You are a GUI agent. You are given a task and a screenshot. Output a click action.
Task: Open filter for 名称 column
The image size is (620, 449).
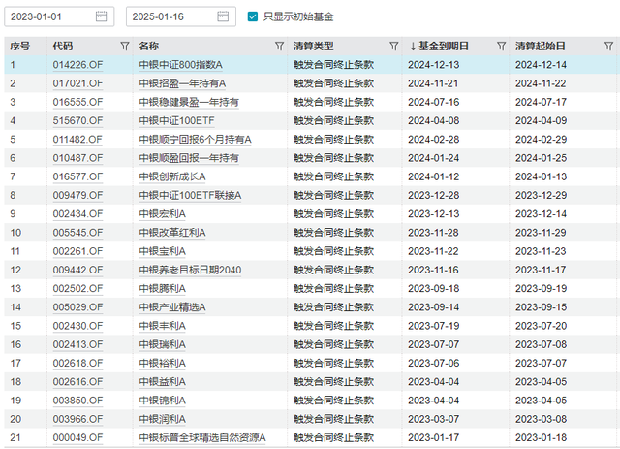(x=280, y=47)
